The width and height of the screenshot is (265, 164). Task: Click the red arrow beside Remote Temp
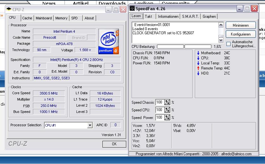[x=198, y=68]
